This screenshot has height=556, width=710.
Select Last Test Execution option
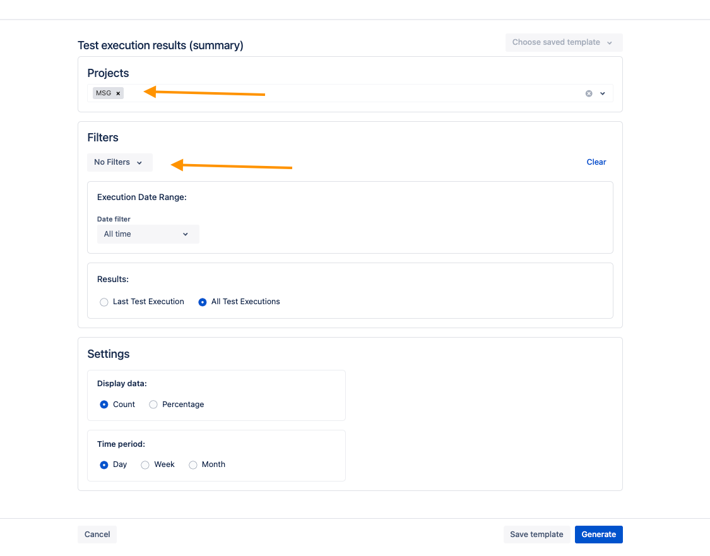(x=104, y=302)
